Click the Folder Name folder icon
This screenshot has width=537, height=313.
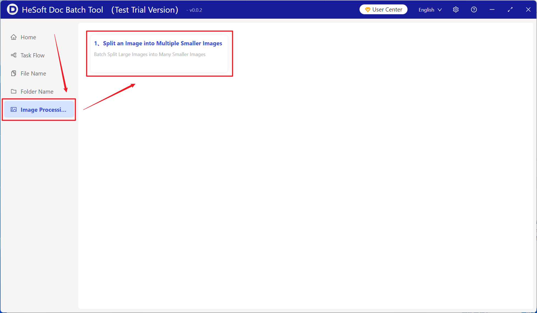click(x=13, y=91)
